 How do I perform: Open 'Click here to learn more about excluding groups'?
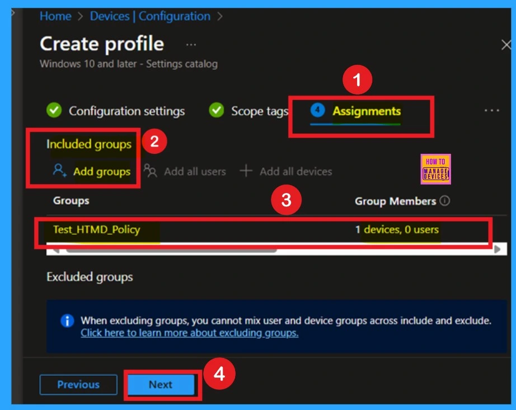tap(190, 333)
